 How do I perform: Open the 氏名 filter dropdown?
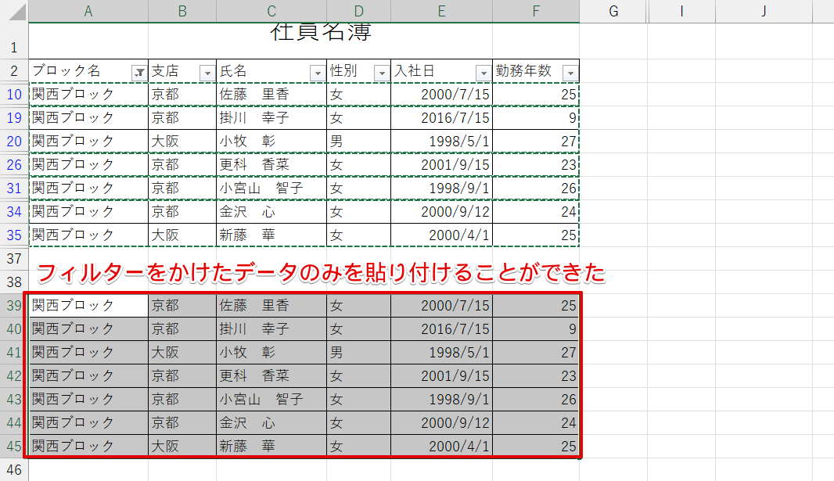[318, 73]
